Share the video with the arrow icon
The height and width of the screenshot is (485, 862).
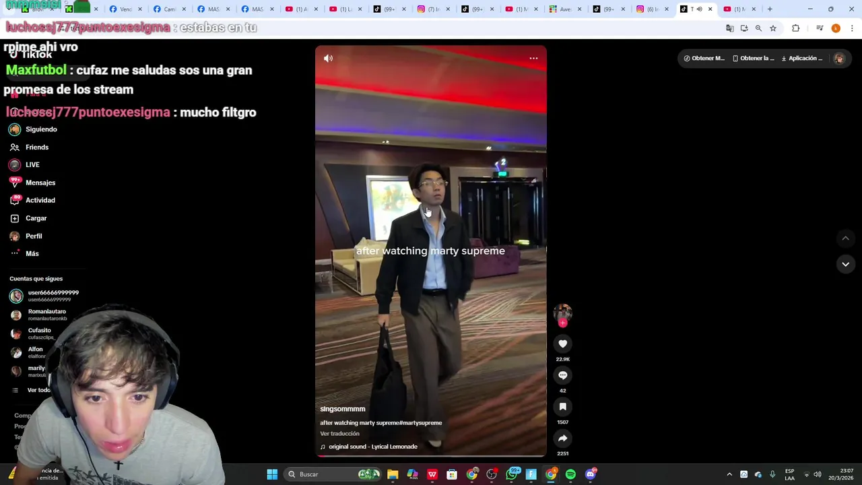point(562,439)
